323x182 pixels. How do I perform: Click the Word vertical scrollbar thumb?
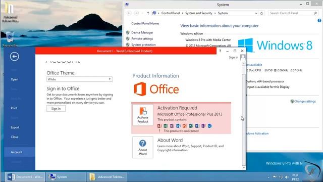pyautogui.click(x=244, y=120)
